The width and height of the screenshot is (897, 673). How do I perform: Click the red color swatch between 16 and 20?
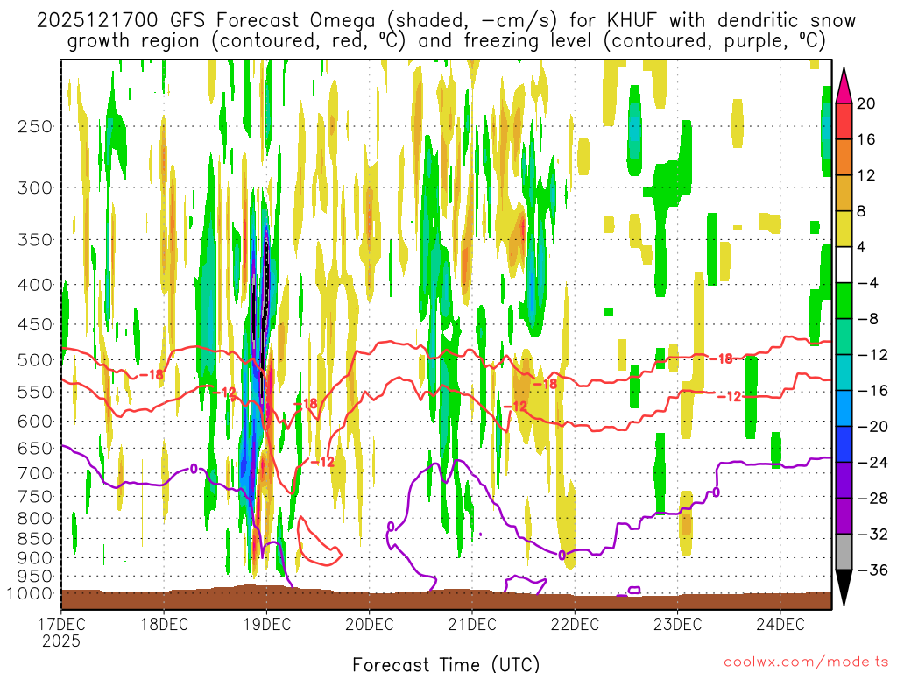(844, 121)
